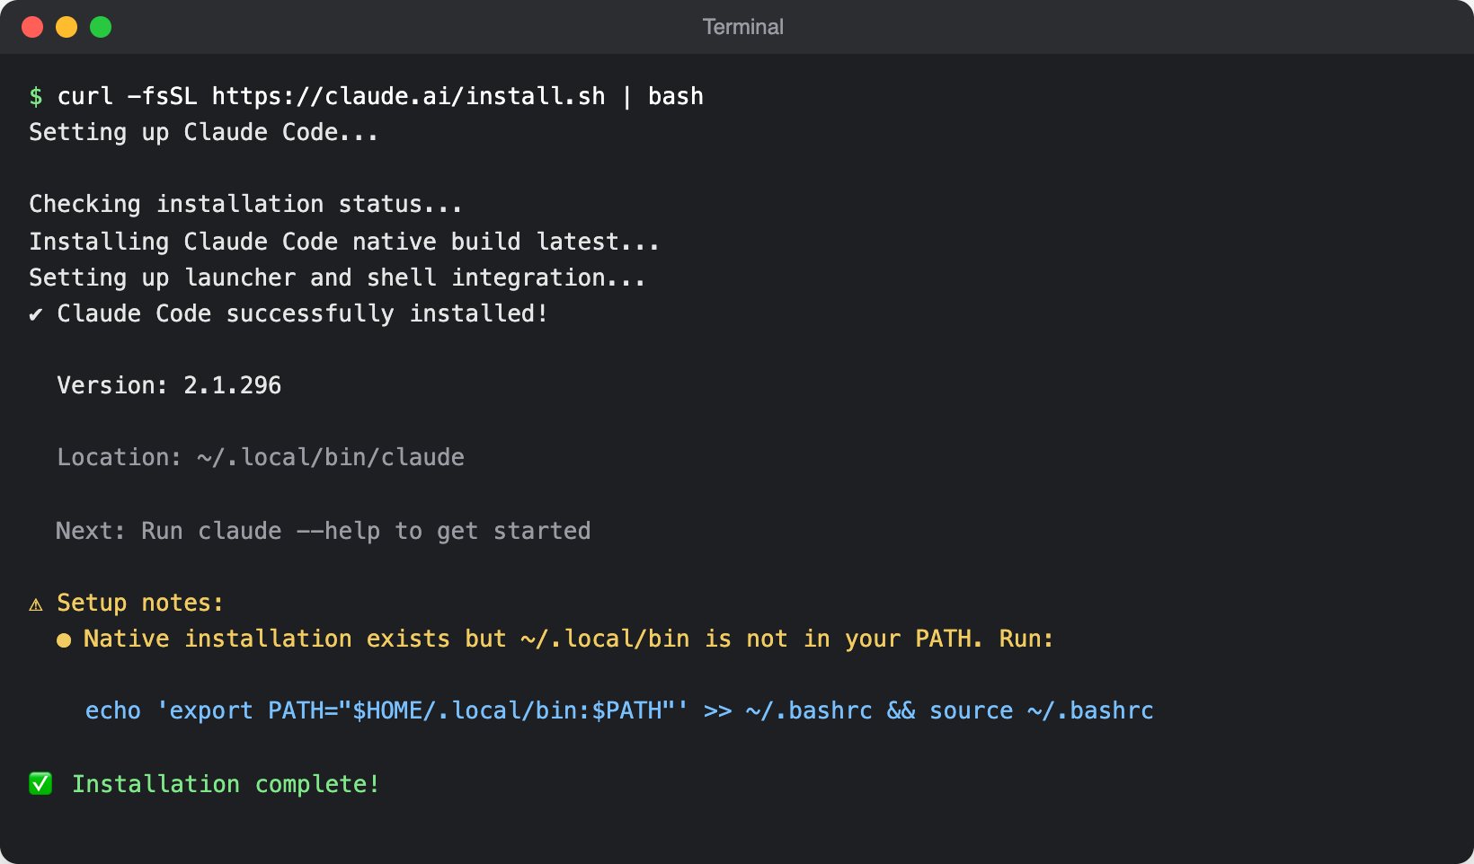Click the green 'Installation complete!' text
1474x864 pixels.
(226, 785)
